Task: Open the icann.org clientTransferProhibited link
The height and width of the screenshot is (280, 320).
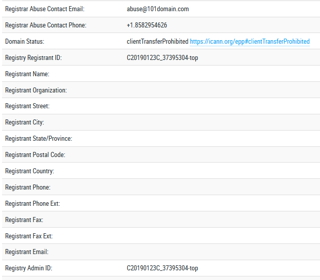Action: click(x=250, y=42)
